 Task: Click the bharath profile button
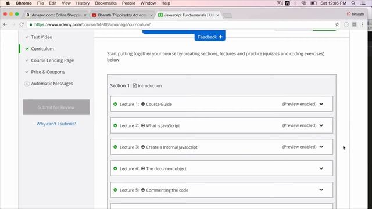coord(355,14)
